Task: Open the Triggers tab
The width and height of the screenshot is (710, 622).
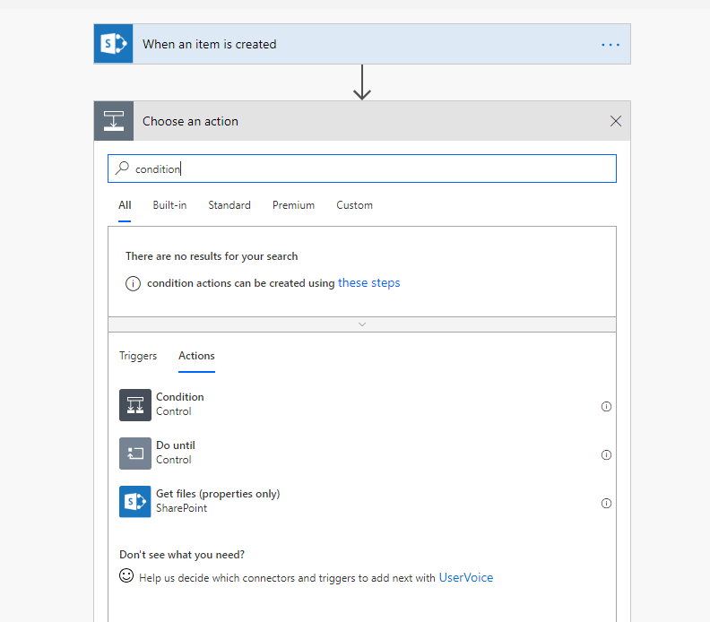Action: click(138, 356)
